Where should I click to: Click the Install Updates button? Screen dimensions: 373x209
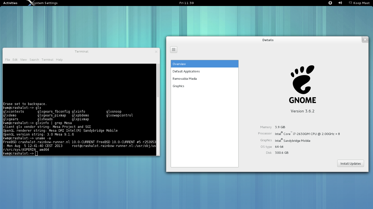click(350, 164)
